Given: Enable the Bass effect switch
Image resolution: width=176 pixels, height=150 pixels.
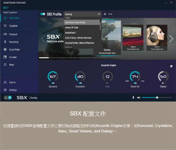Looking at the screenshot, I should tap(107, 83).
